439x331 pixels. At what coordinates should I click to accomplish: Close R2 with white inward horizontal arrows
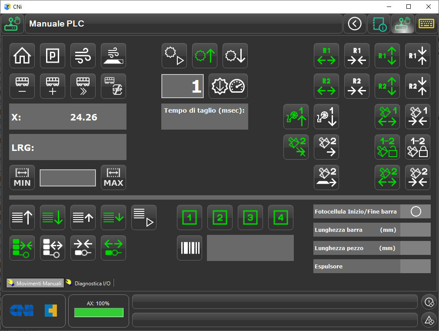(357, 86)
